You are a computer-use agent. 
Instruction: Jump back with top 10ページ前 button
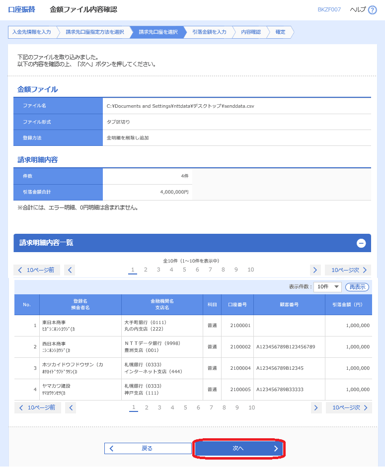tap(37, 270)
